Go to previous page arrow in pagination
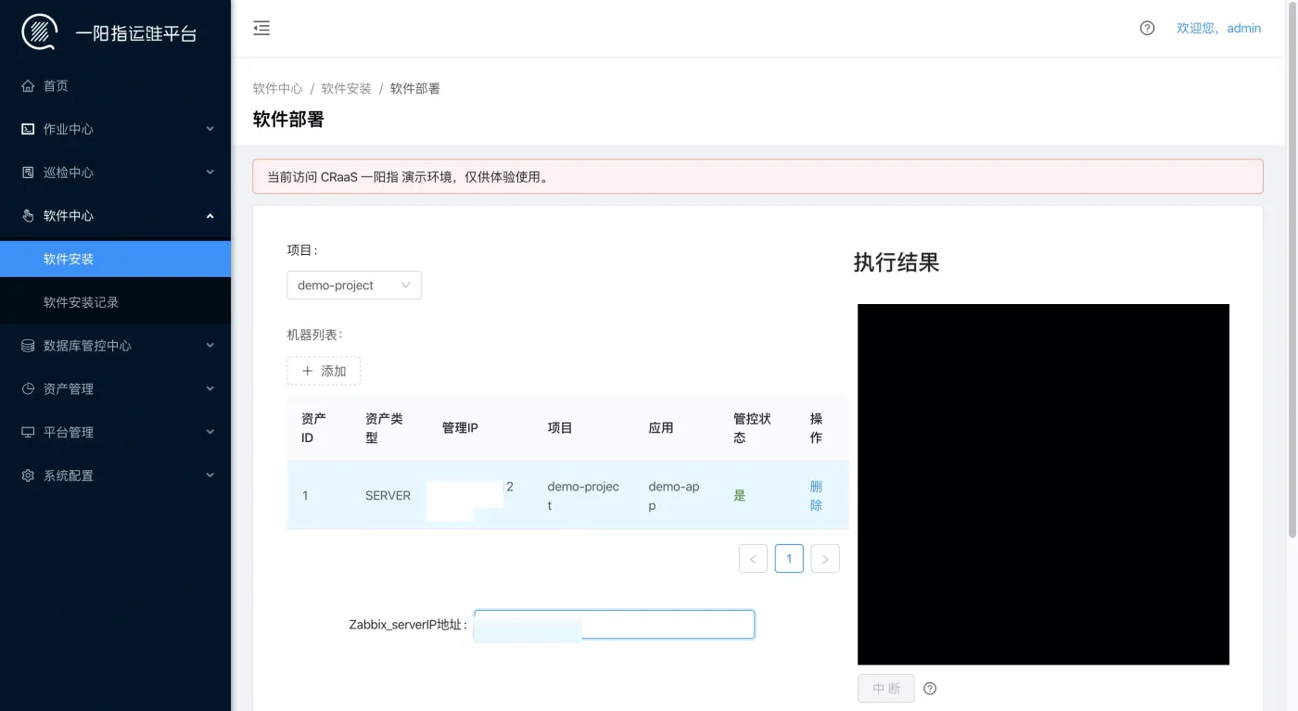 click(753, 559)
